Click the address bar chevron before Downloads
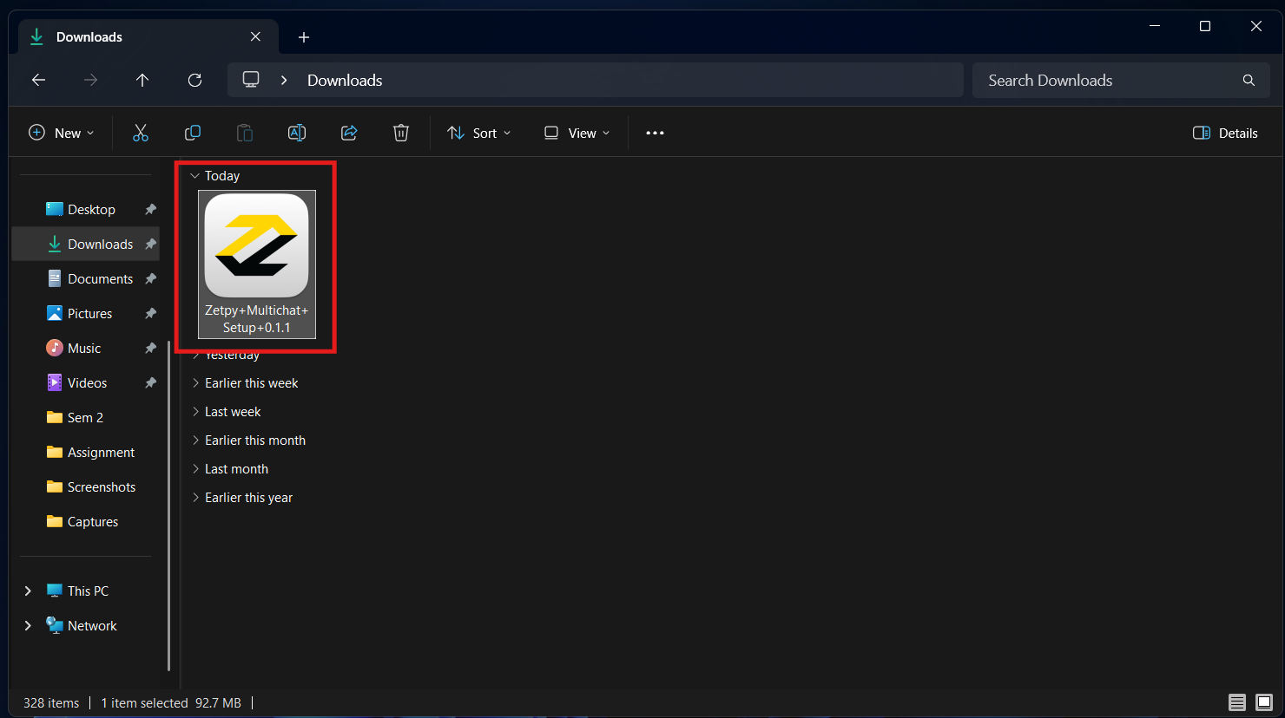The width and height of the screenshot is (1285, 718). click(x=284, y=80)
